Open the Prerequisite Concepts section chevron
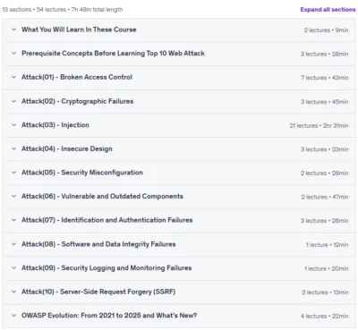The height and width of the screenshot is (330, 358). pyautogui.click(x=13, y=54)
